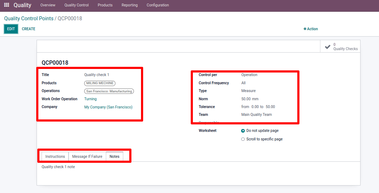Click the EDIT button
The height and width of the screenshot is (193, 379).
[11, 29]
